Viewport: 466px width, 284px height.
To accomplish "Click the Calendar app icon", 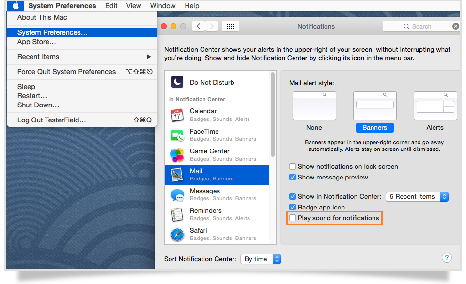I will click(177, 115).
